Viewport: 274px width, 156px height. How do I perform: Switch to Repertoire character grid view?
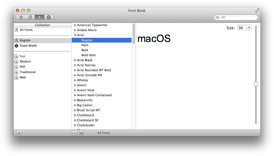pyautogui.click(x=30, y=17)
